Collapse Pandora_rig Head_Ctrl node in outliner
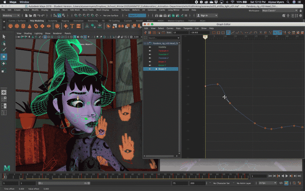The image size is (305, 191). coord(145,43)
